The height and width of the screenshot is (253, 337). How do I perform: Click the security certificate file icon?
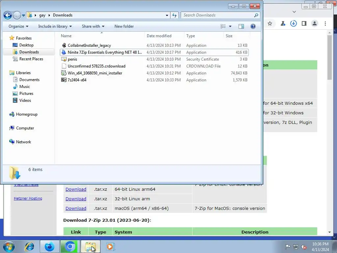pyautogui.click(x=64, y=59)
